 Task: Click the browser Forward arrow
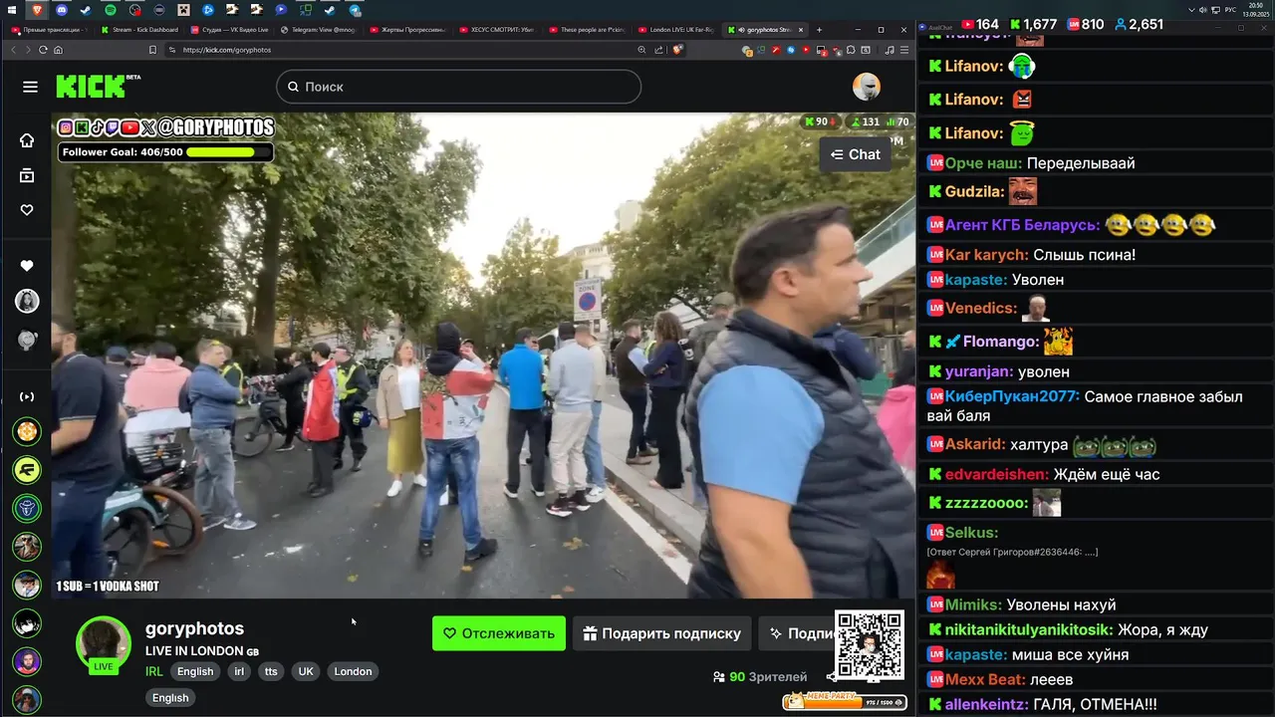[x=28, y=50]
